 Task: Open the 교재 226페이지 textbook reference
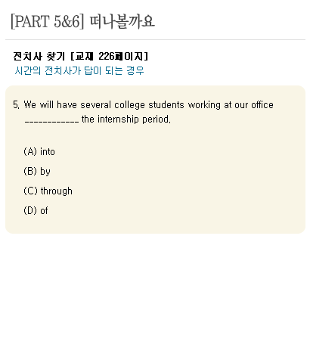[110, 56]
